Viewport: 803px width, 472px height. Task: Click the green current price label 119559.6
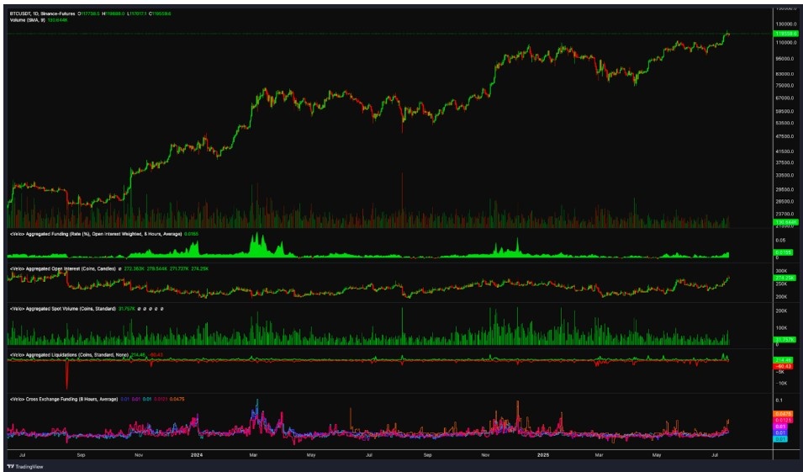(x=785, y=34)
